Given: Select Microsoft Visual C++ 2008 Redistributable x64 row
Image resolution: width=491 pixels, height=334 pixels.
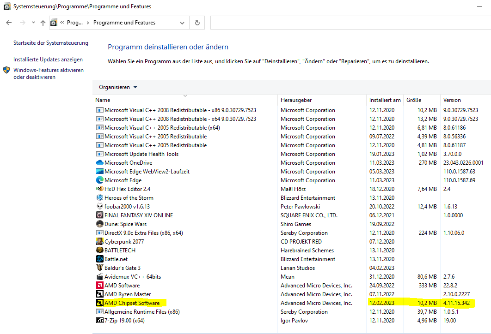Looking at the screenshot, I should tap(292, 119).
